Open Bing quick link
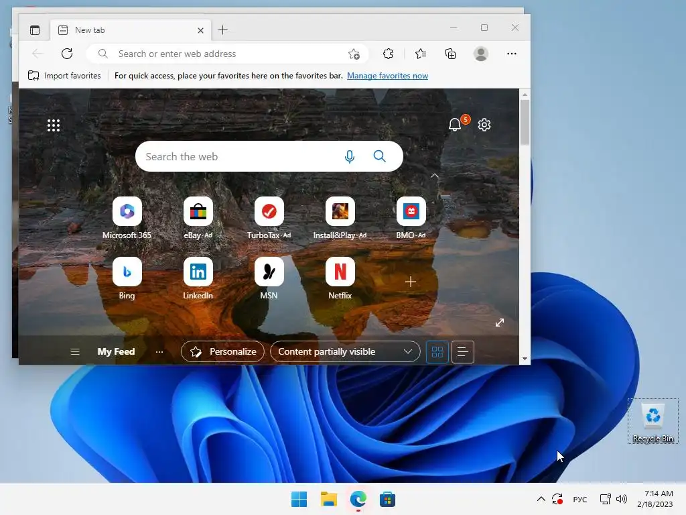 coord(127,278)
